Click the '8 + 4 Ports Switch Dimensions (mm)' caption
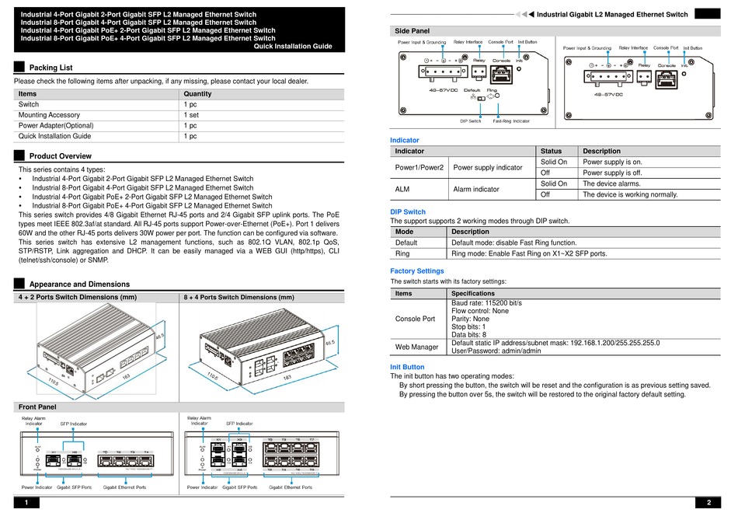This screenshot has width=738, height=513. [x=239, y=297]
